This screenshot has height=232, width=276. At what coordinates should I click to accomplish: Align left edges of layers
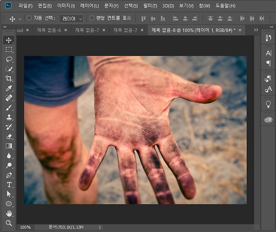tap(175, 18)
